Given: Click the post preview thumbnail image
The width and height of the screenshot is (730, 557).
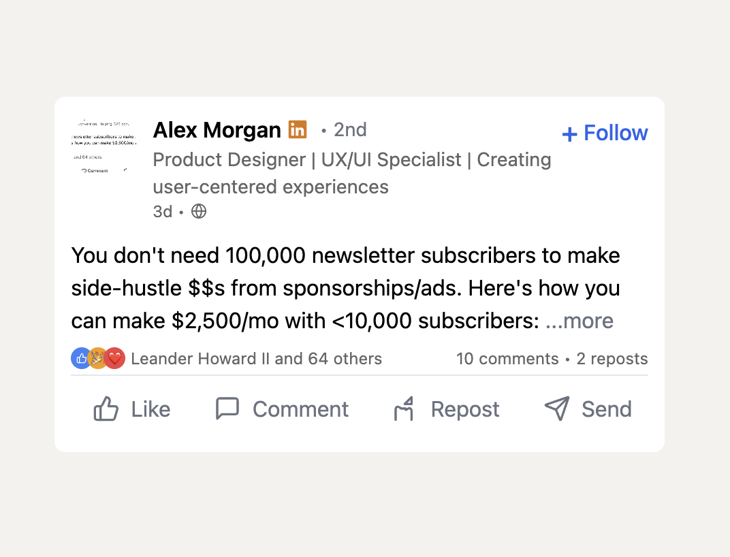Looking at the screenshot, I should click(104, 147).
